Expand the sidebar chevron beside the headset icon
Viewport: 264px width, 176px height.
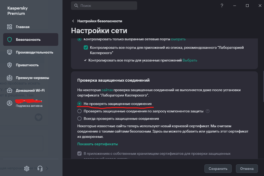47,168
